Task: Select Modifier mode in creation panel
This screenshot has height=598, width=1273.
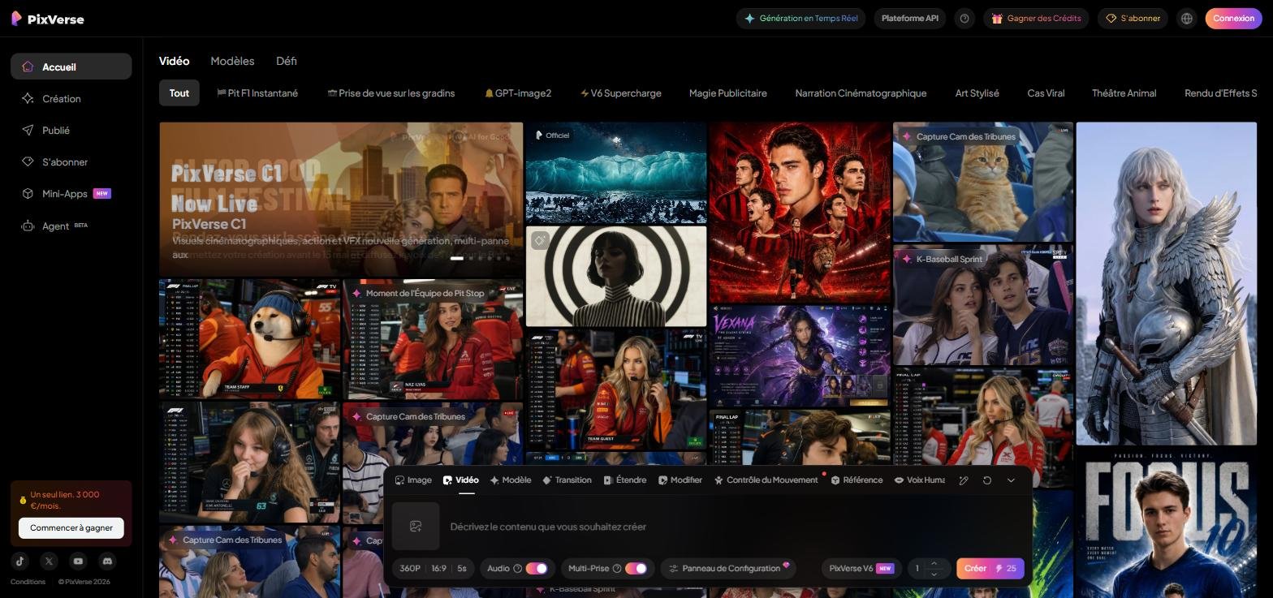Action: pos(680,480)
